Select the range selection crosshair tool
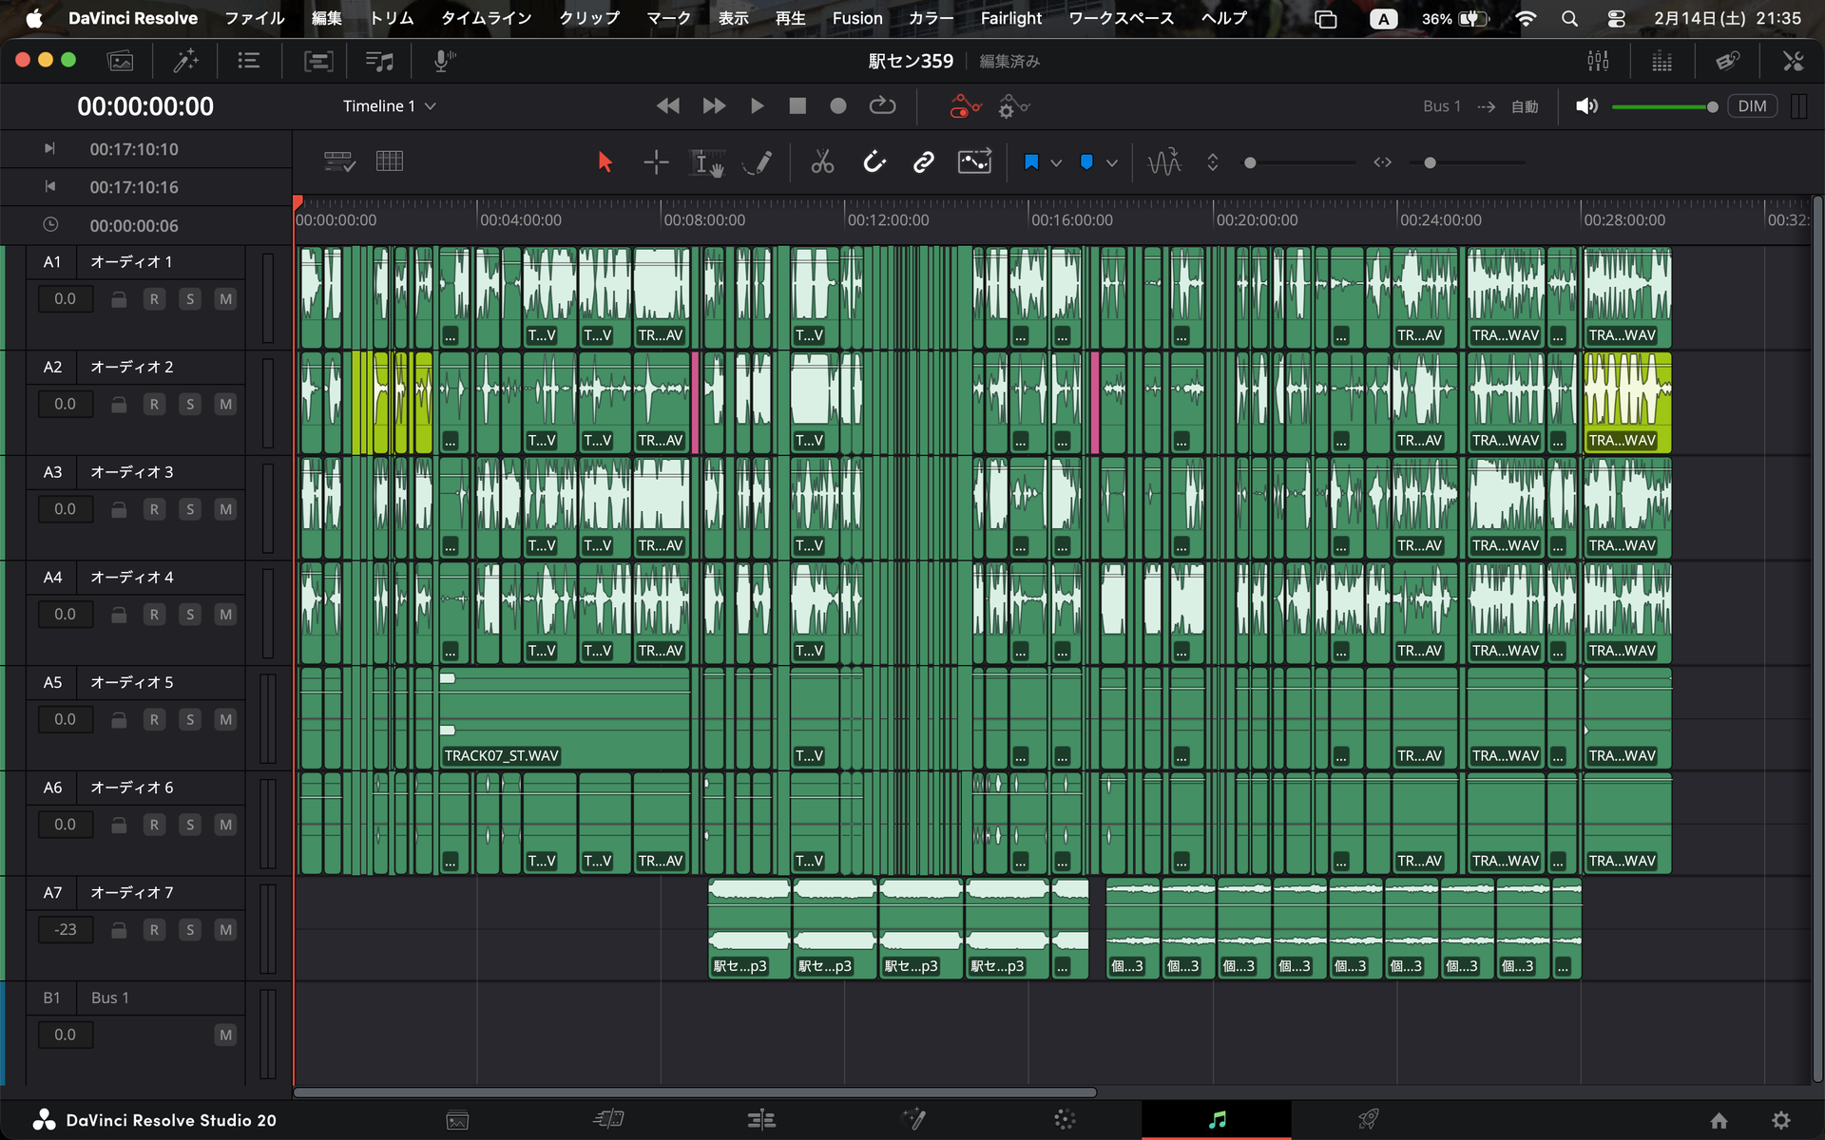The width and height of the screenshot is (1825, 1140). [x=656, y=162]
